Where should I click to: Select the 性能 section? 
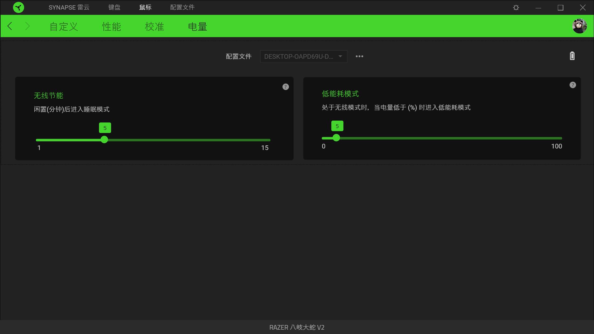(x=111, y=27)
